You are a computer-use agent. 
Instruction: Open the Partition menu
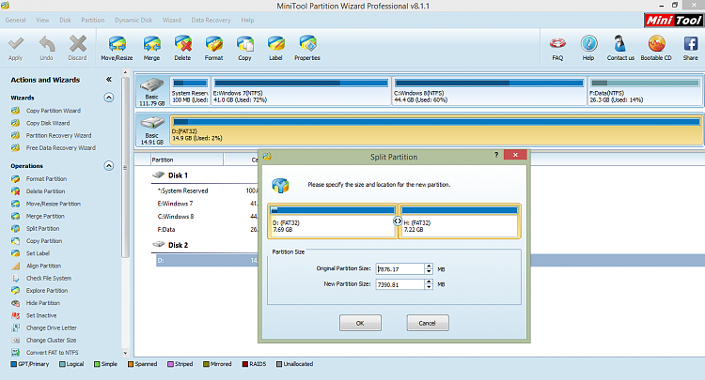tap(93, 21)
